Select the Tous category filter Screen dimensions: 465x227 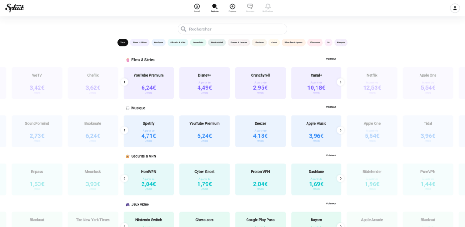(x=123, y=43)
